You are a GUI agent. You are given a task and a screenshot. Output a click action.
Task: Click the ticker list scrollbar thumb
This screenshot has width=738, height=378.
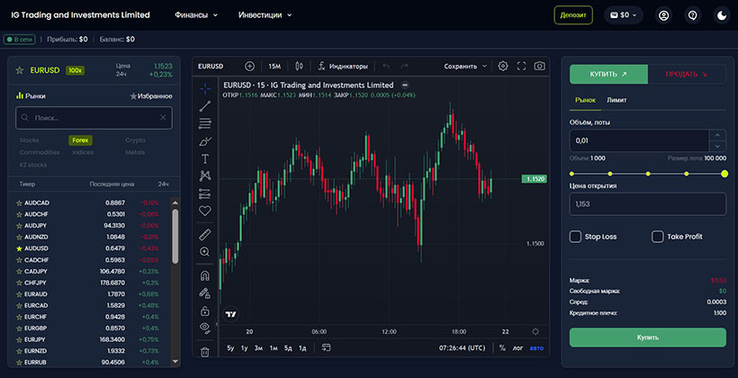pos(175,237)
